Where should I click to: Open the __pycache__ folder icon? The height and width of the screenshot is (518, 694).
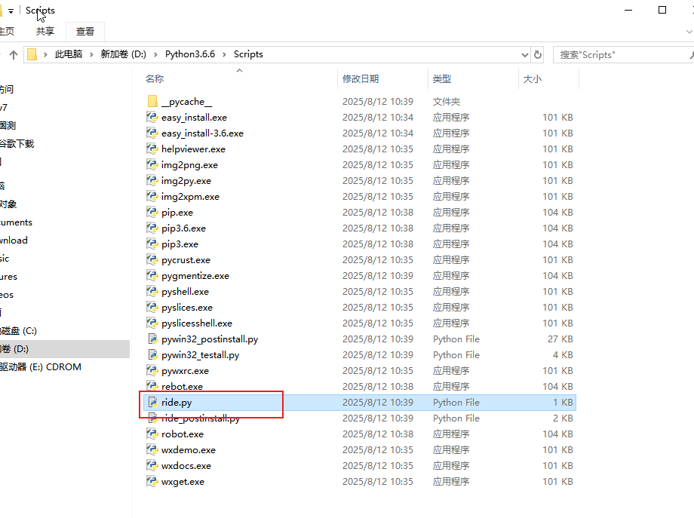click(152, 101)
